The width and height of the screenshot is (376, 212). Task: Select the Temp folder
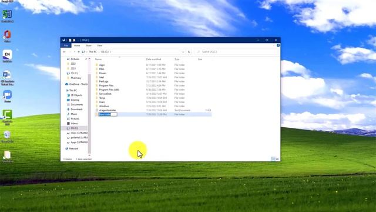(x=102, y=98)
